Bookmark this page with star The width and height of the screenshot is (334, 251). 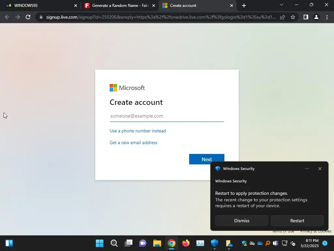click(293, 17)
